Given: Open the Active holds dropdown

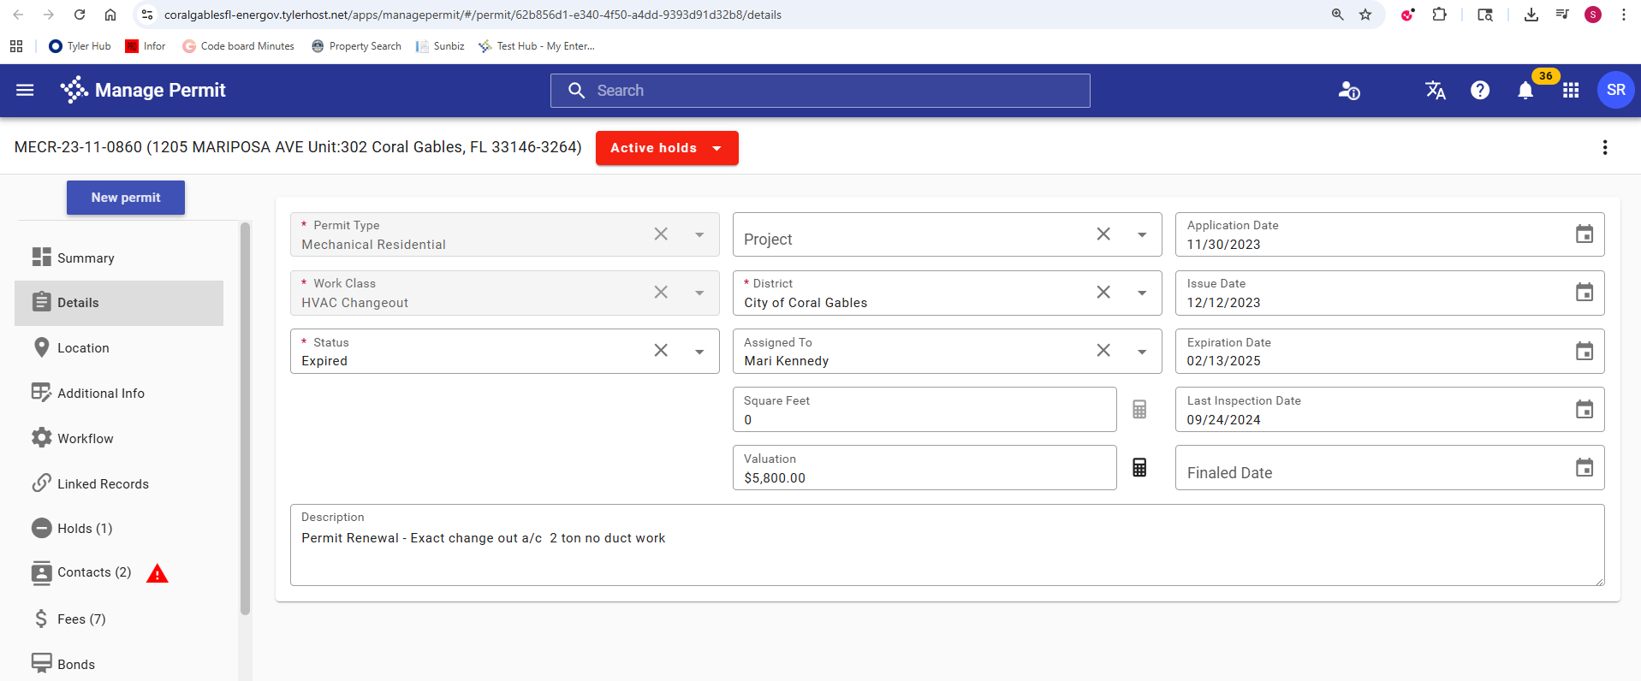Looking at the screenshot, I should pyautogui.click(x=666, y=148).
